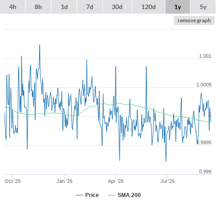Switch to the 4h time range
This screenshot has width=216, height=207.
tap(12, 7)
